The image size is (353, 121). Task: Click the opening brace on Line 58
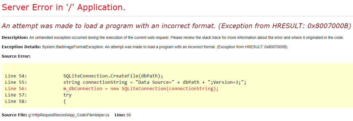pos(65,101)
